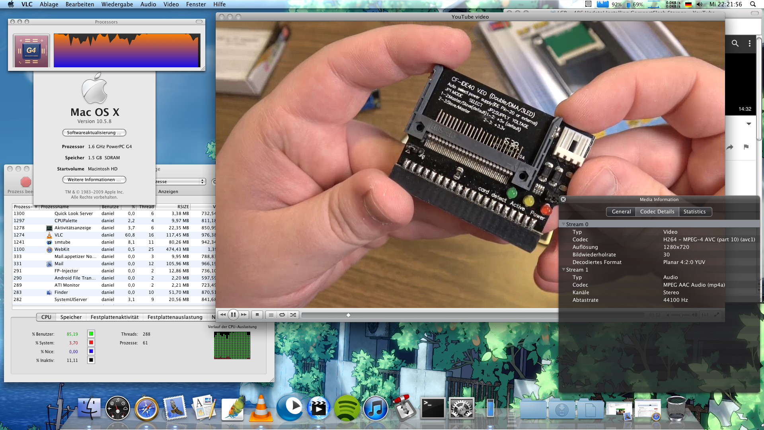Rewind with the backward button
The width and height of the screenshot is (764, 430).
pyautogui.click(x=223, y=315)
